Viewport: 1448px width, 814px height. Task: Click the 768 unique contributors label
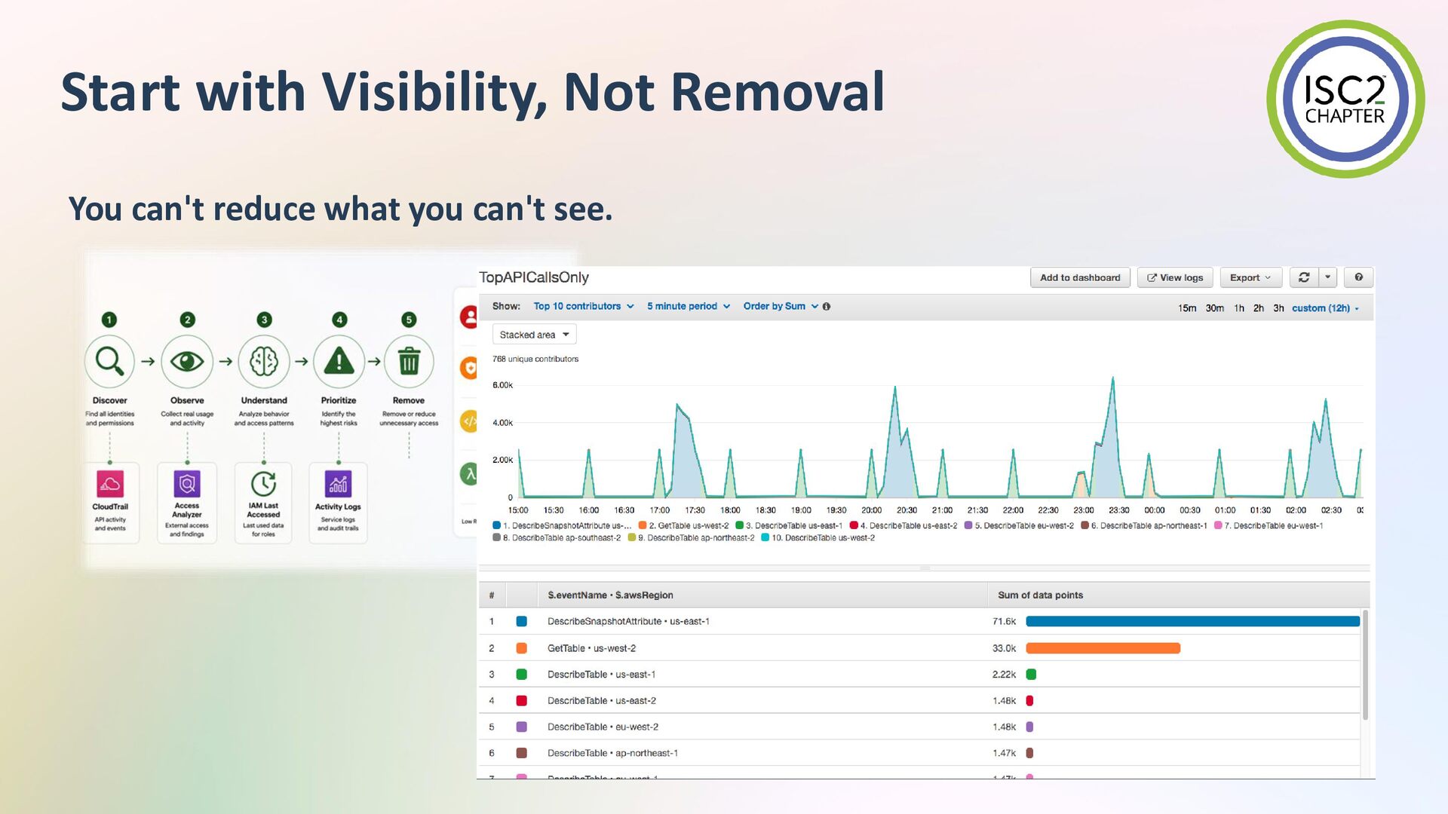535,360
